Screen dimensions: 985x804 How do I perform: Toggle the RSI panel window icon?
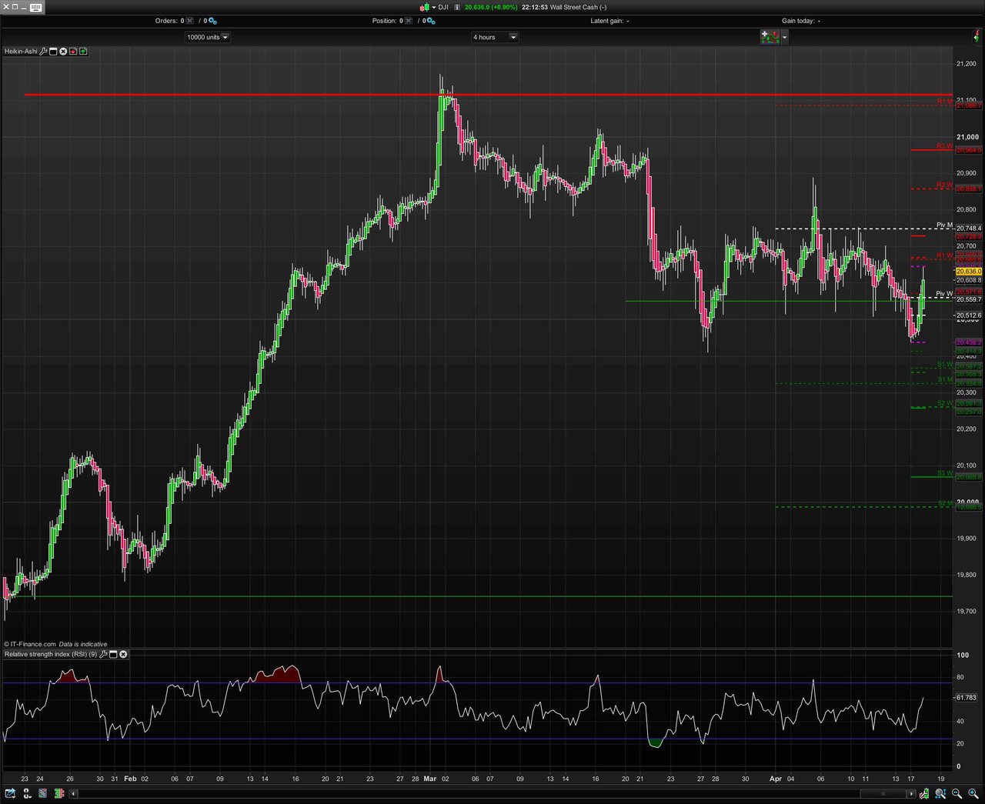(x=113, y=655)
